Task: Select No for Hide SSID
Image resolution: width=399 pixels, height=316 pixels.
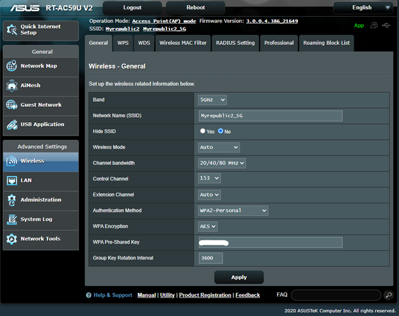Action: (221, 131)
